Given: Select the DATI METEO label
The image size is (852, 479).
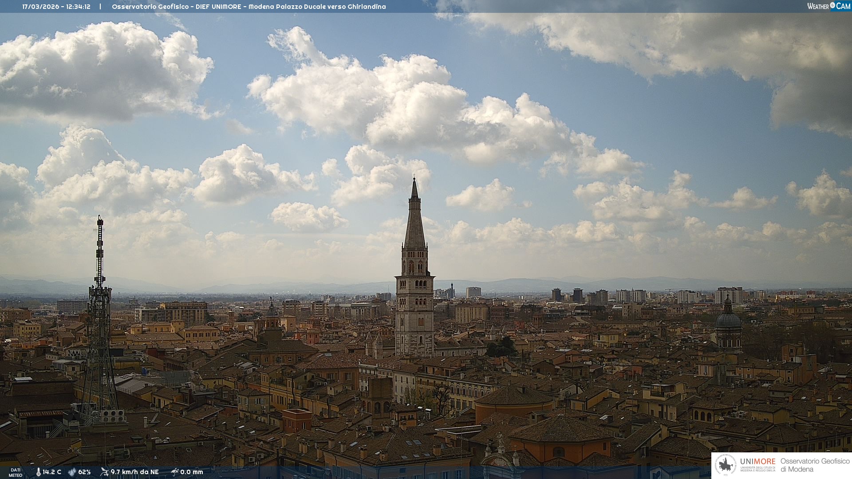Looking at the screenshot, I should pyautogui.click(x=16, y=472).
